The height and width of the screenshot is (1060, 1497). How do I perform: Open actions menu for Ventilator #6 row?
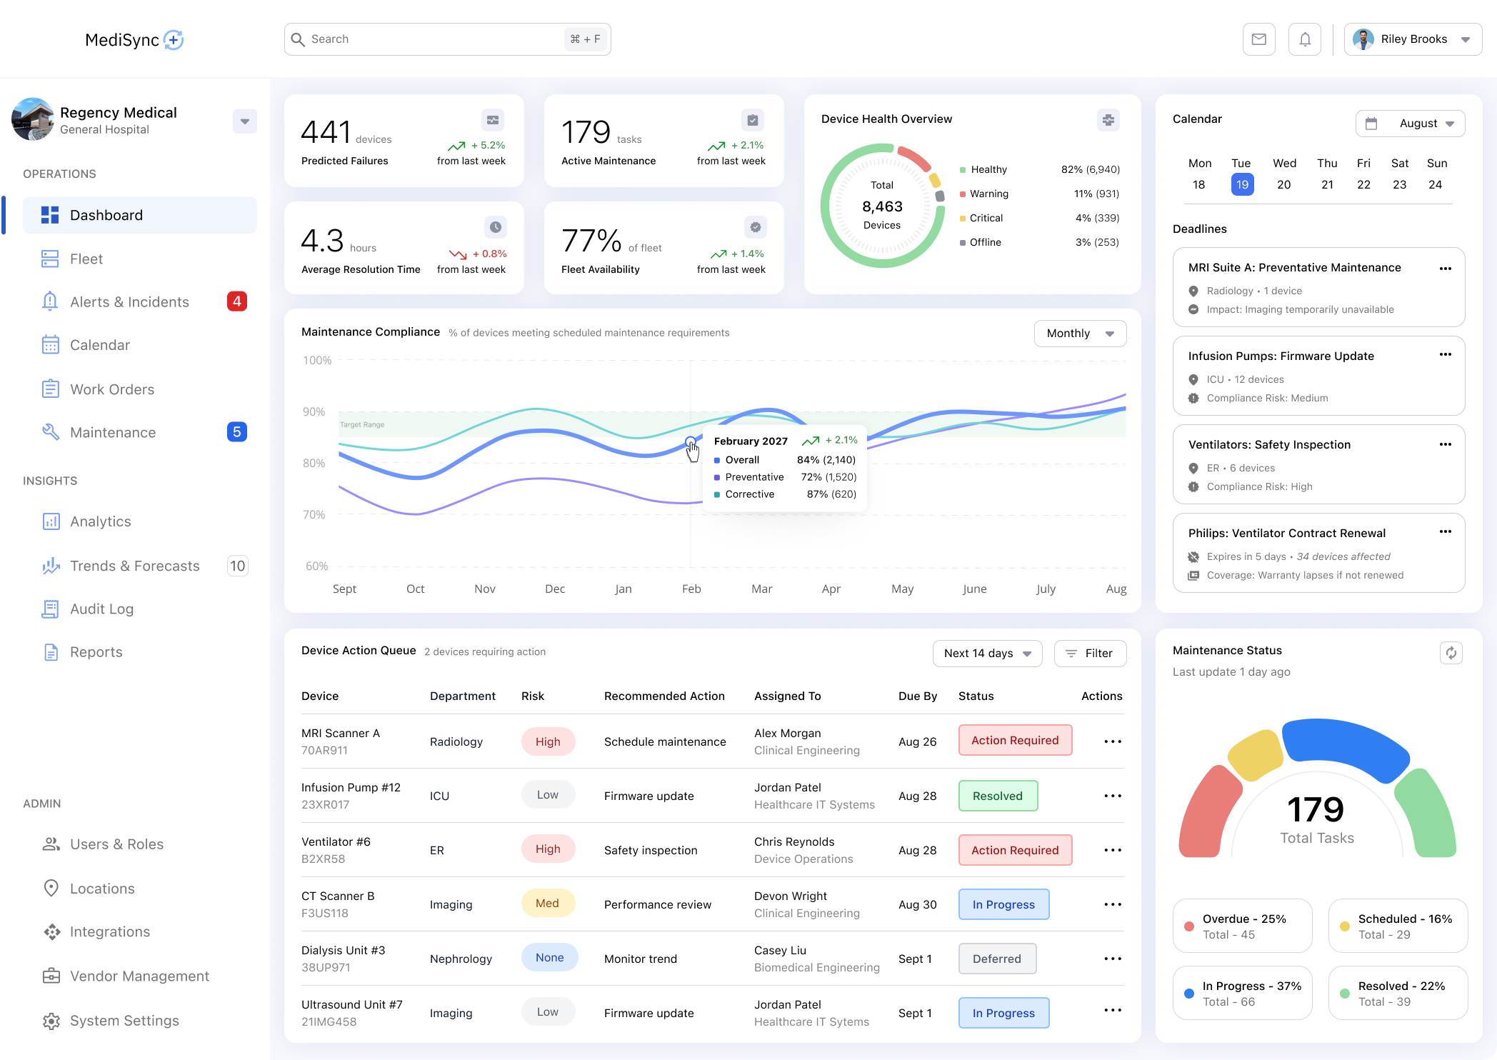coord(1112,850)
